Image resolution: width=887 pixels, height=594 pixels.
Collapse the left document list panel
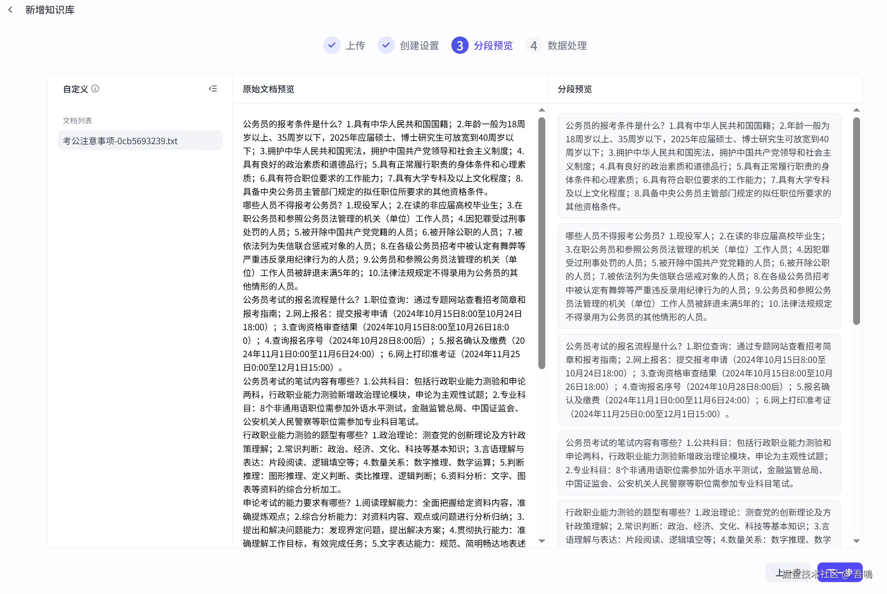(x=213, y=89)
